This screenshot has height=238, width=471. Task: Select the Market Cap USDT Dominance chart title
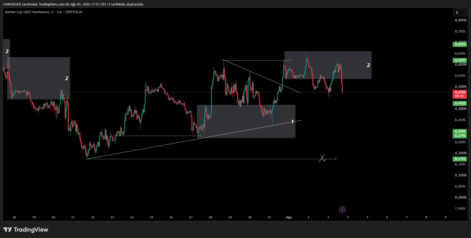pos(44,12)
